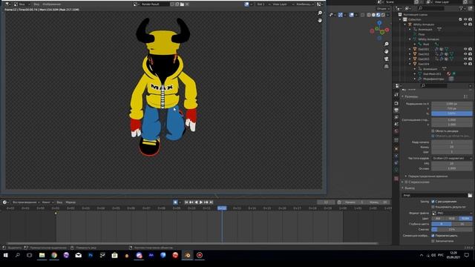
Task: Open the Render properties tab icon
Action: [396, 103]
